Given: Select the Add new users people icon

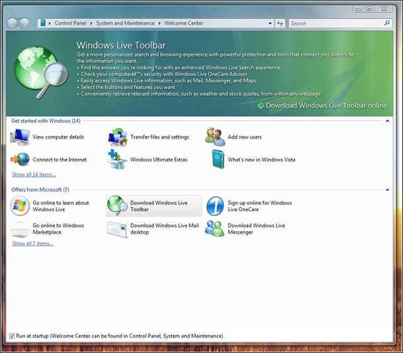Looking at the screenshot, I should 215,137.
